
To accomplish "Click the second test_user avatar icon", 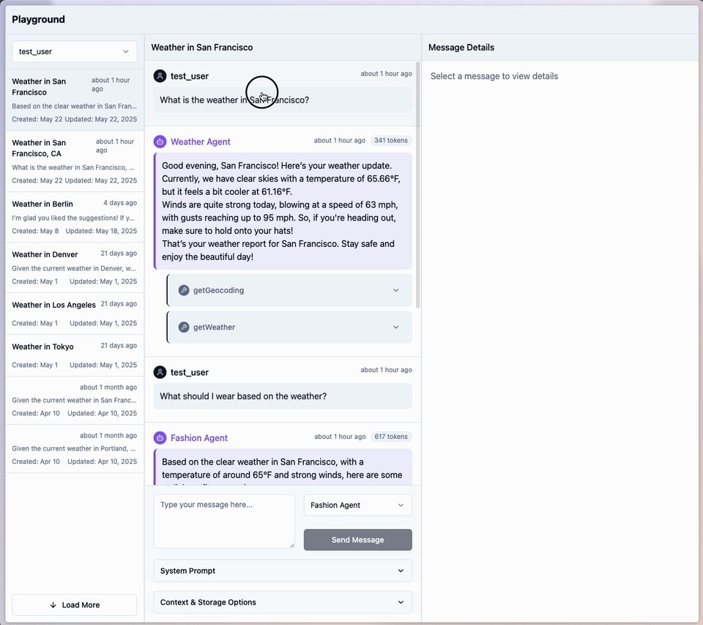I will [x=160, y=372].
